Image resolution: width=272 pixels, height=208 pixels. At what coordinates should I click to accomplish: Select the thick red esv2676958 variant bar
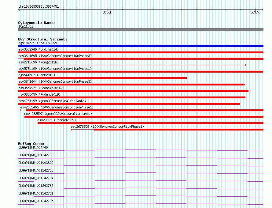click(179, 130)
